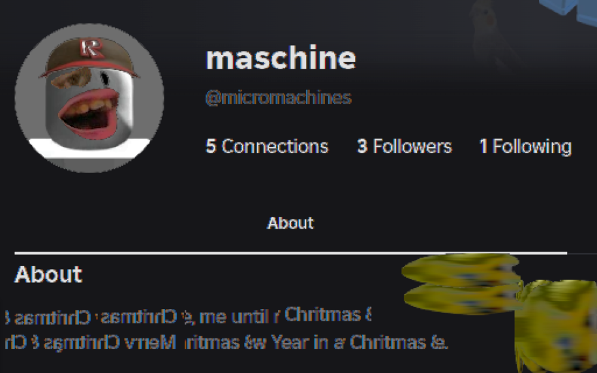Click the @micromachines username
The width and height of the screenshot is (597, 373).
coord(279,98)
